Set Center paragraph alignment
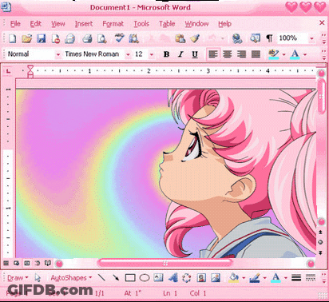This screenshot has width=329, height=302. pos(228,54)
